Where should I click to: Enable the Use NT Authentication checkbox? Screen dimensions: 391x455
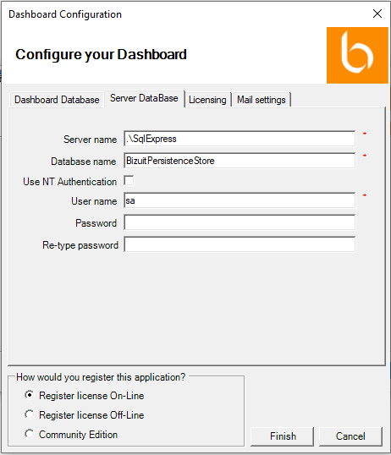[x=129, y=180]
